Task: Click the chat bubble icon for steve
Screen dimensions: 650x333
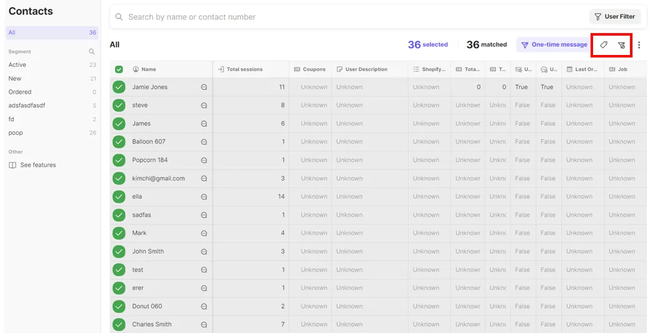Action: click(204, 106)
